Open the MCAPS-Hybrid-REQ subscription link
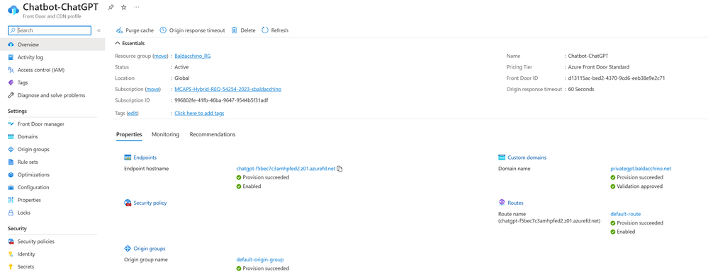The image size is (708, 274). 228,89
